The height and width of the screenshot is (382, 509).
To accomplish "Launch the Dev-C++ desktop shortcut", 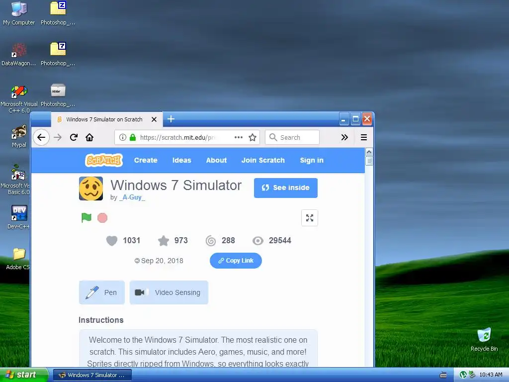I will [18, 217].
